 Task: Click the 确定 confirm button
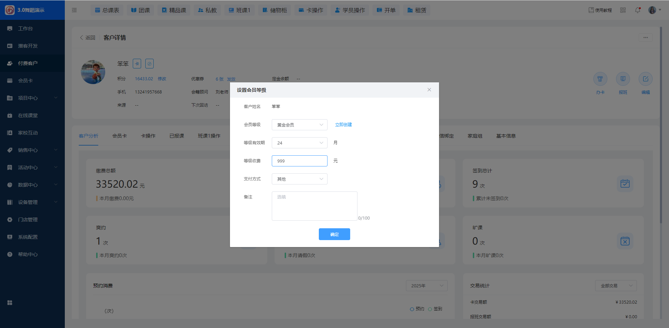[334, 234]
